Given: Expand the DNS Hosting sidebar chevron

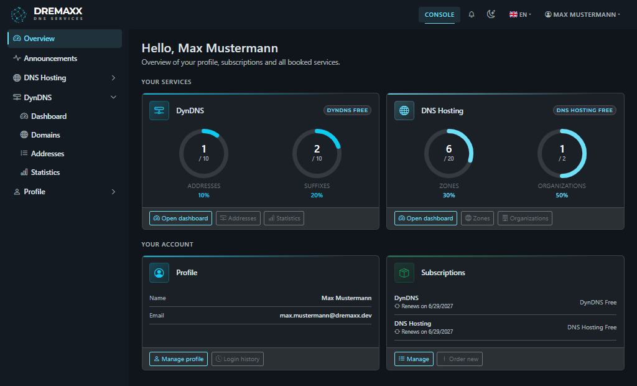Looking at the screenshot, I should (113, 78).
